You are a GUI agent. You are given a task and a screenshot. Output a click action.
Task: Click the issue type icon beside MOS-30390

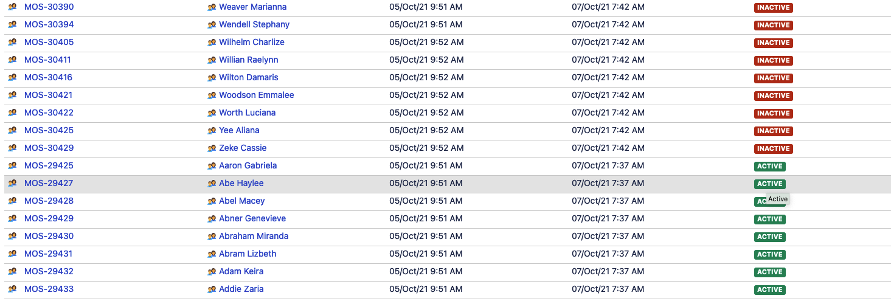(x=12, y=7)
